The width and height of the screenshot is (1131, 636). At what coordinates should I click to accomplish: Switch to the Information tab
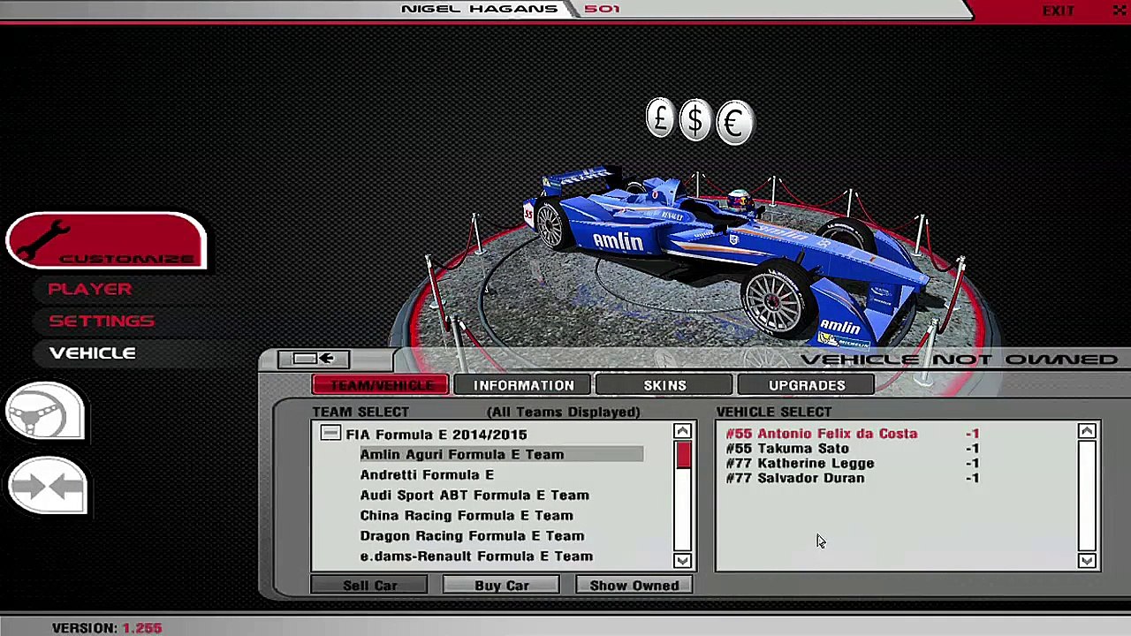point(523,385)
